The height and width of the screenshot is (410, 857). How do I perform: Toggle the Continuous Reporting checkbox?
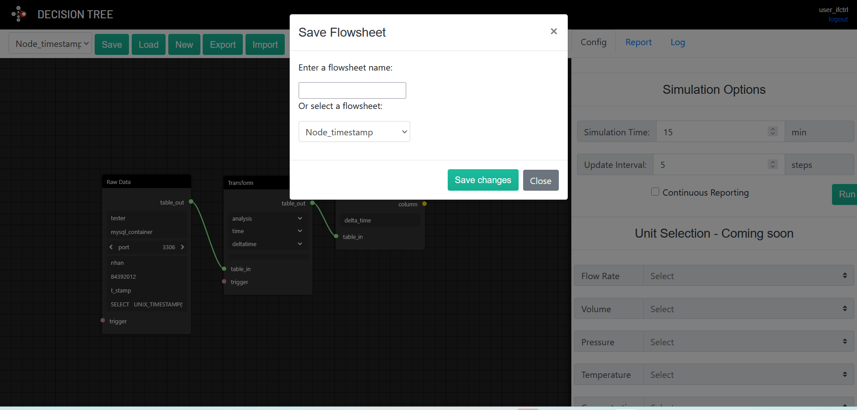[655, 192]
